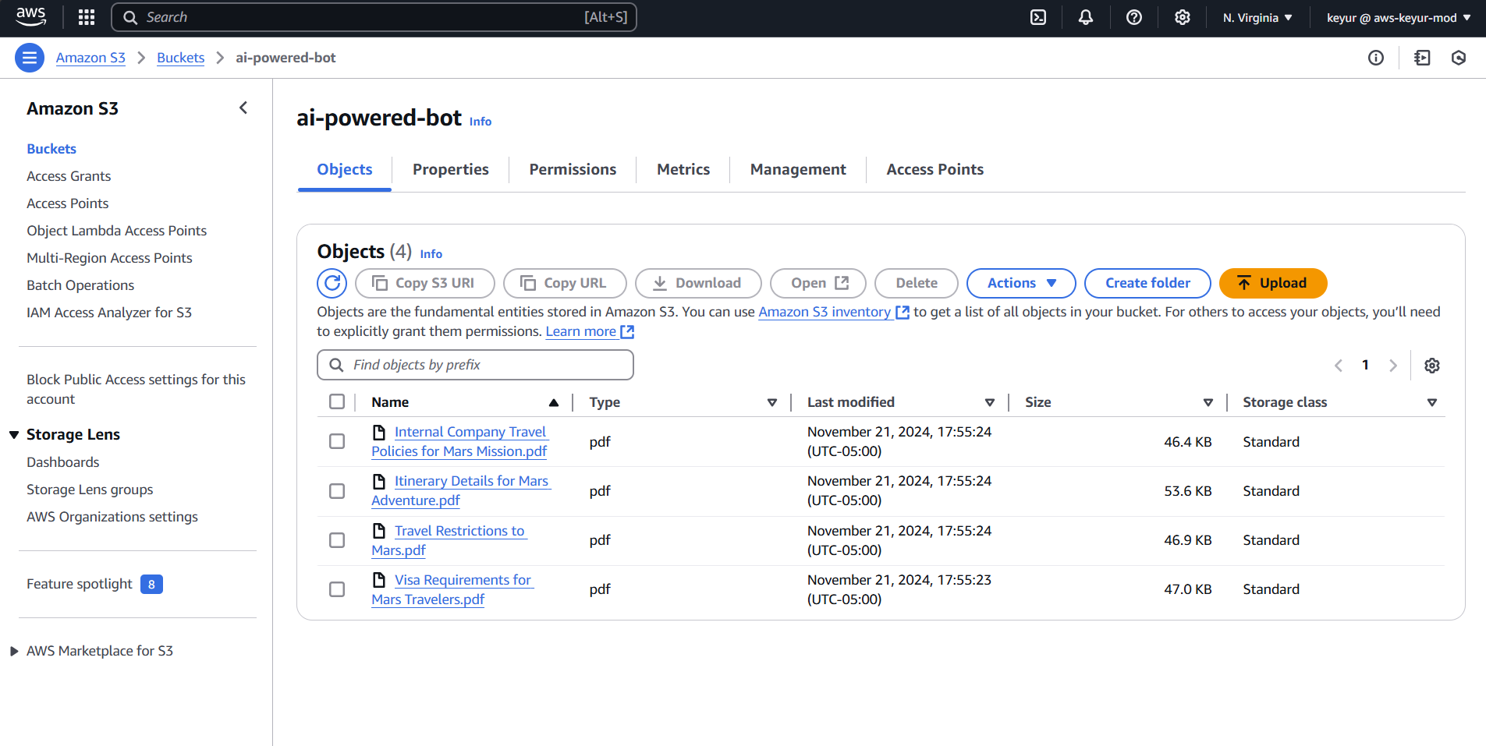Viewport: 1486px width, 746px height.
Task: Open Storage Lens Dashboards
Action: pos(63,462)
